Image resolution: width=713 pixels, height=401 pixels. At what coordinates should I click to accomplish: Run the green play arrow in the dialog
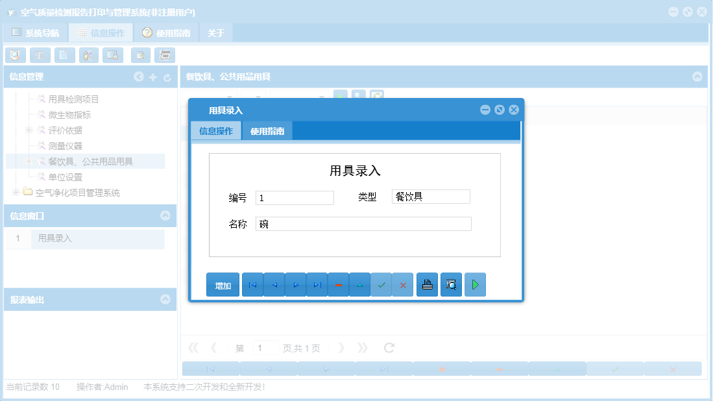pyautogui.click(x=475, y=284)
